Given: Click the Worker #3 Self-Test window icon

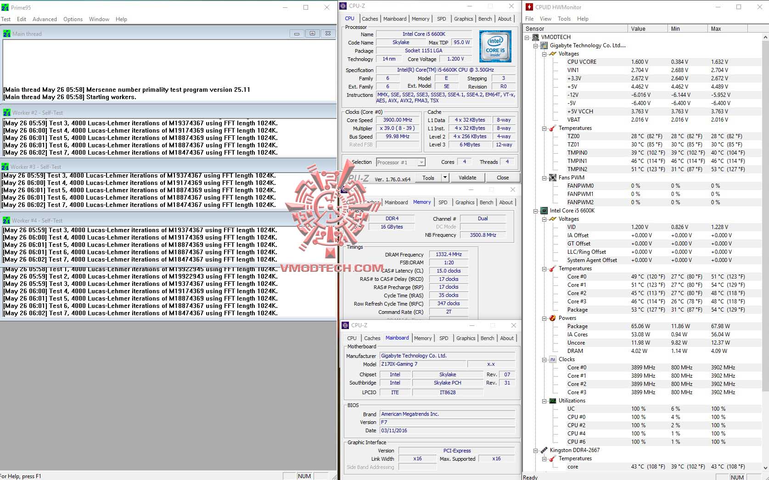Looking at the screenshot, I should point(5,167).
